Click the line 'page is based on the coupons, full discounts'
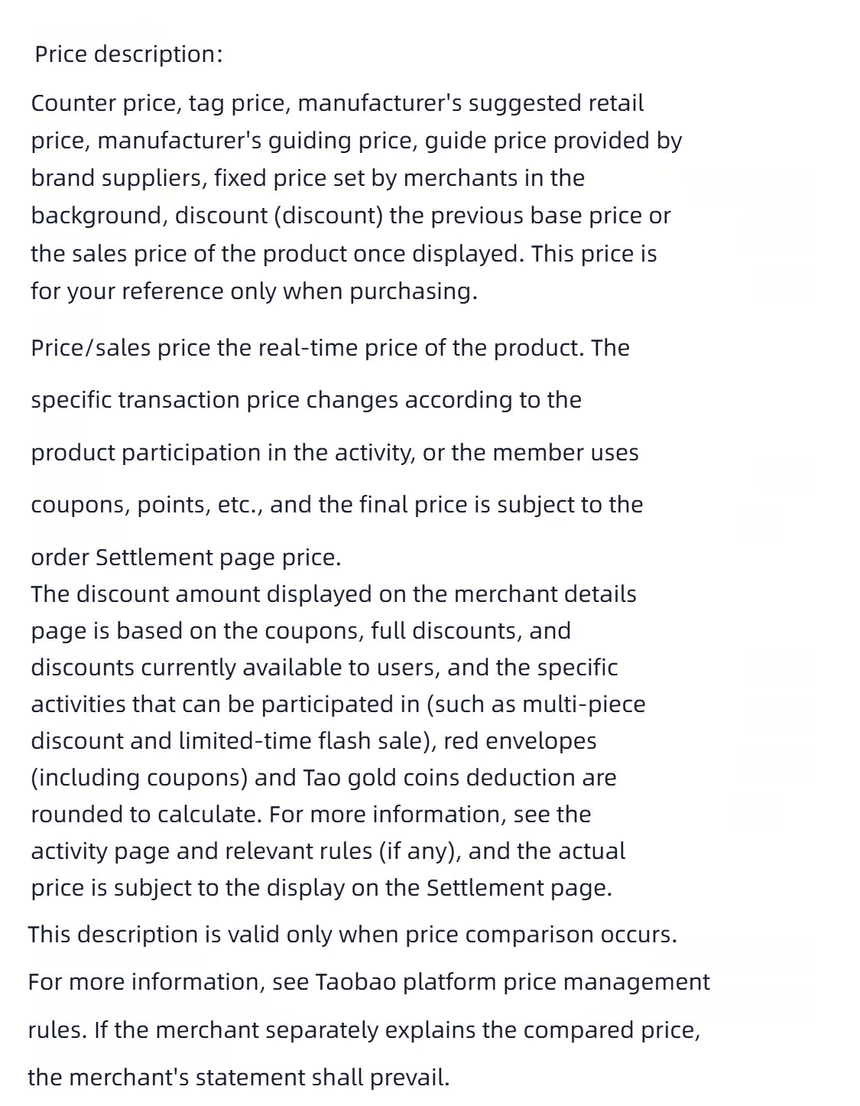The height and width of the screenshot is (1106, 860). coord(300,631)
